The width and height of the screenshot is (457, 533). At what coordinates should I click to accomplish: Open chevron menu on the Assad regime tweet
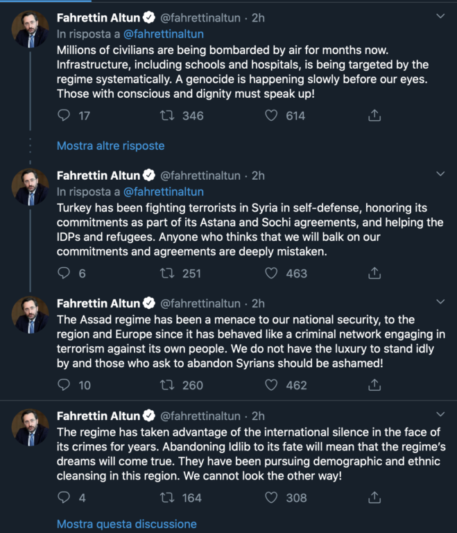(440, 301)
